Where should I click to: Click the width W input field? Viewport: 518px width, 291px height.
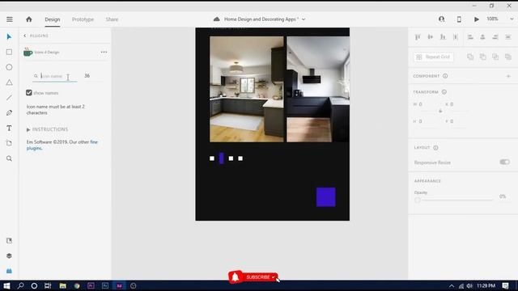pos(426,104)
